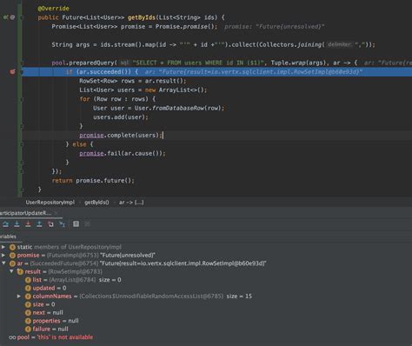Click the Step Over debugger icon

(x=5, y=224)
